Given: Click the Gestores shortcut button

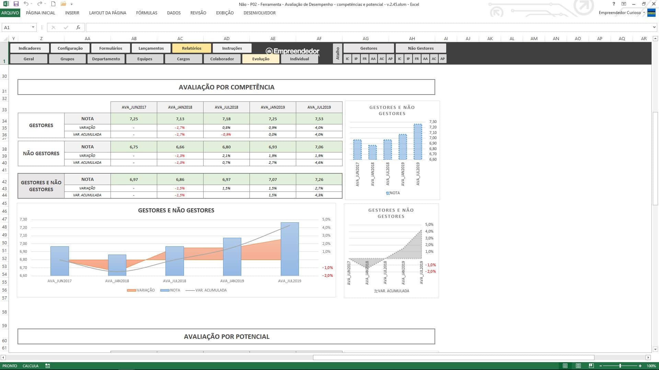Looking at the screenshot, I should tap(369, 48).
